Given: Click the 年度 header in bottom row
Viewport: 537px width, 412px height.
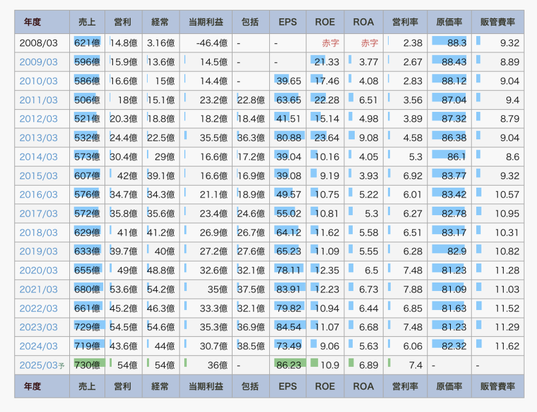Looking at the screenshot, I should point(32,386).
